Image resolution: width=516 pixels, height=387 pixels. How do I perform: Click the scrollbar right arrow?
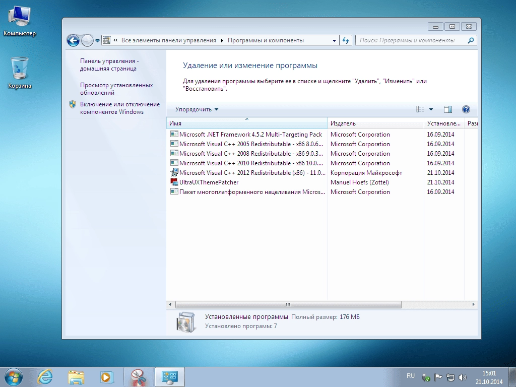[x=473, y=304]
